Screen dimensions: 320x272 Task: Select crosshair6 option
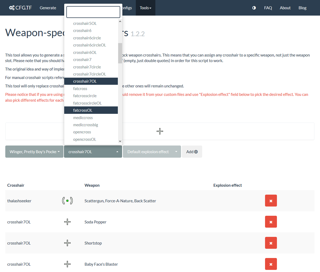coord(91,31)
